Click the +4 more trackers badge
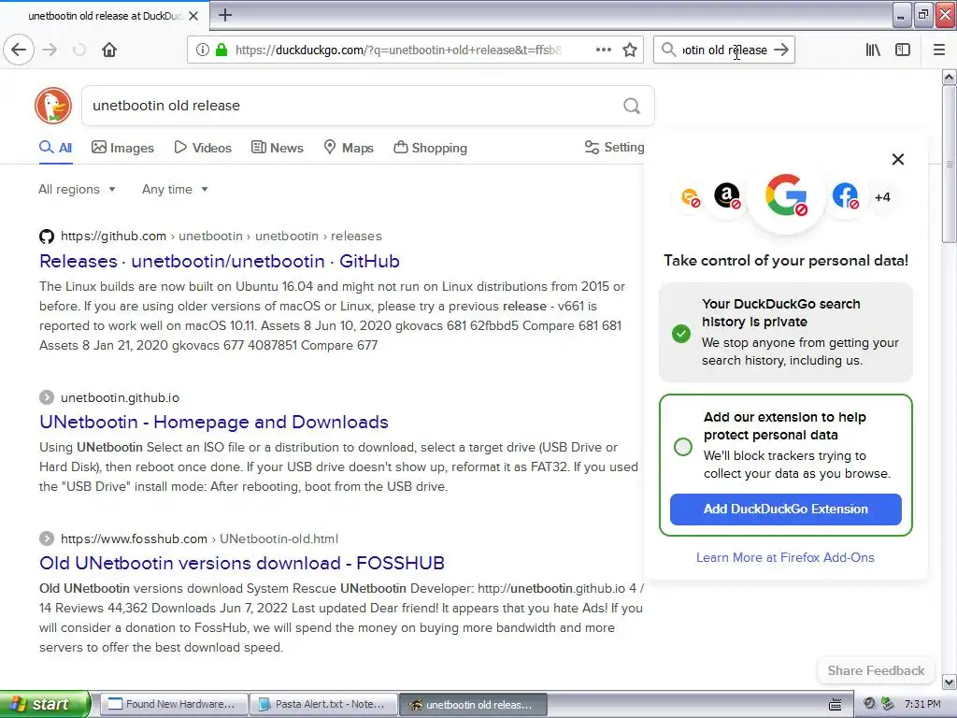The height and width of the screenshot is (718, 957). 882,197
